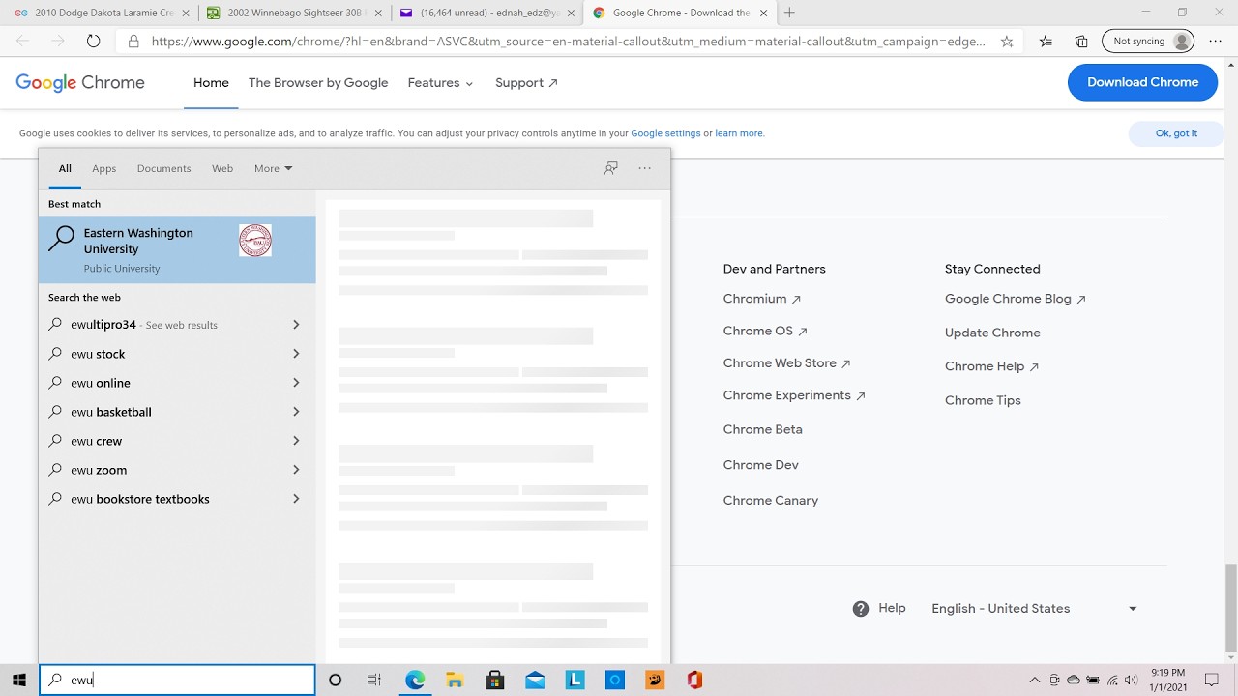Open the OneDrive cloud tray icon

pyautogui.click(x=1074, y=680)
